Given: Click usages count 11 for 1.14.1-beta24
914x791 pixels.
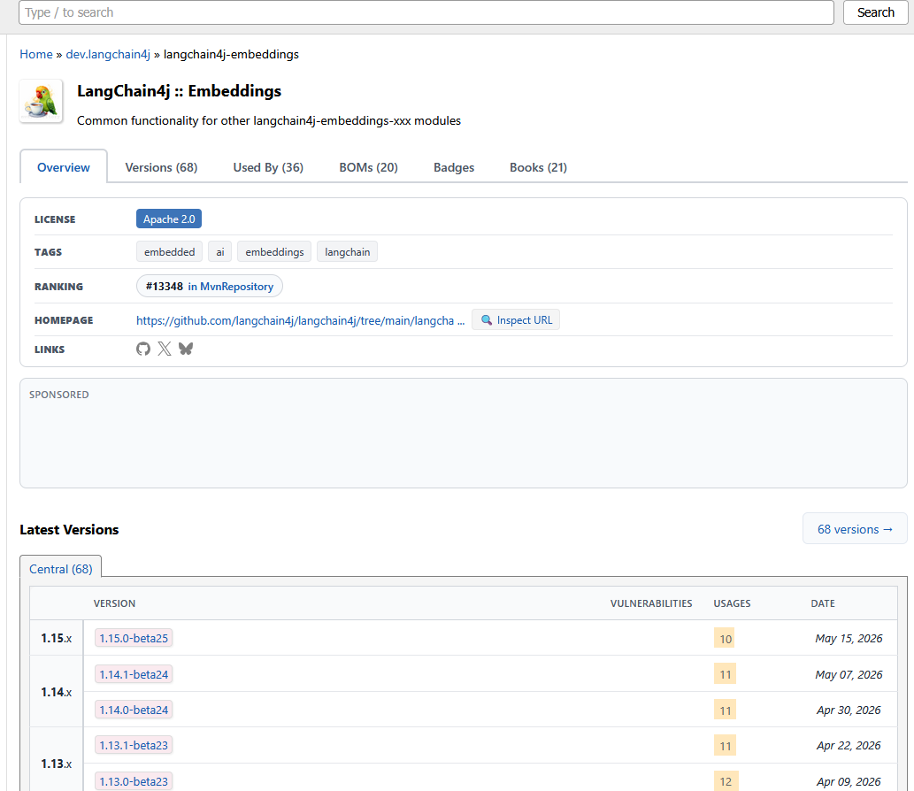Looking at the screenshot, I should point(725,674).
